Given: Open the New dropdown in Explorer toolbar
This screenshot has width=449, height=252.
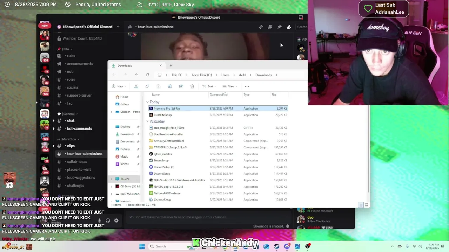Looking at the screenshot, I should point(119,86).
